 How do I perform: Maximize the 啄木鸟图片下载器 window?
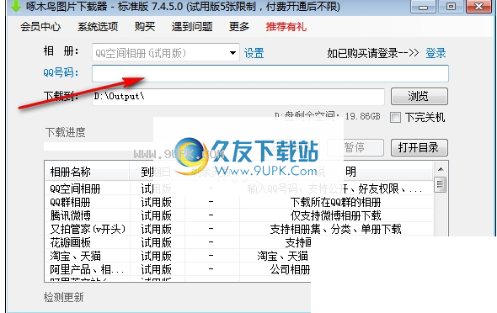(x=451, y=7)
